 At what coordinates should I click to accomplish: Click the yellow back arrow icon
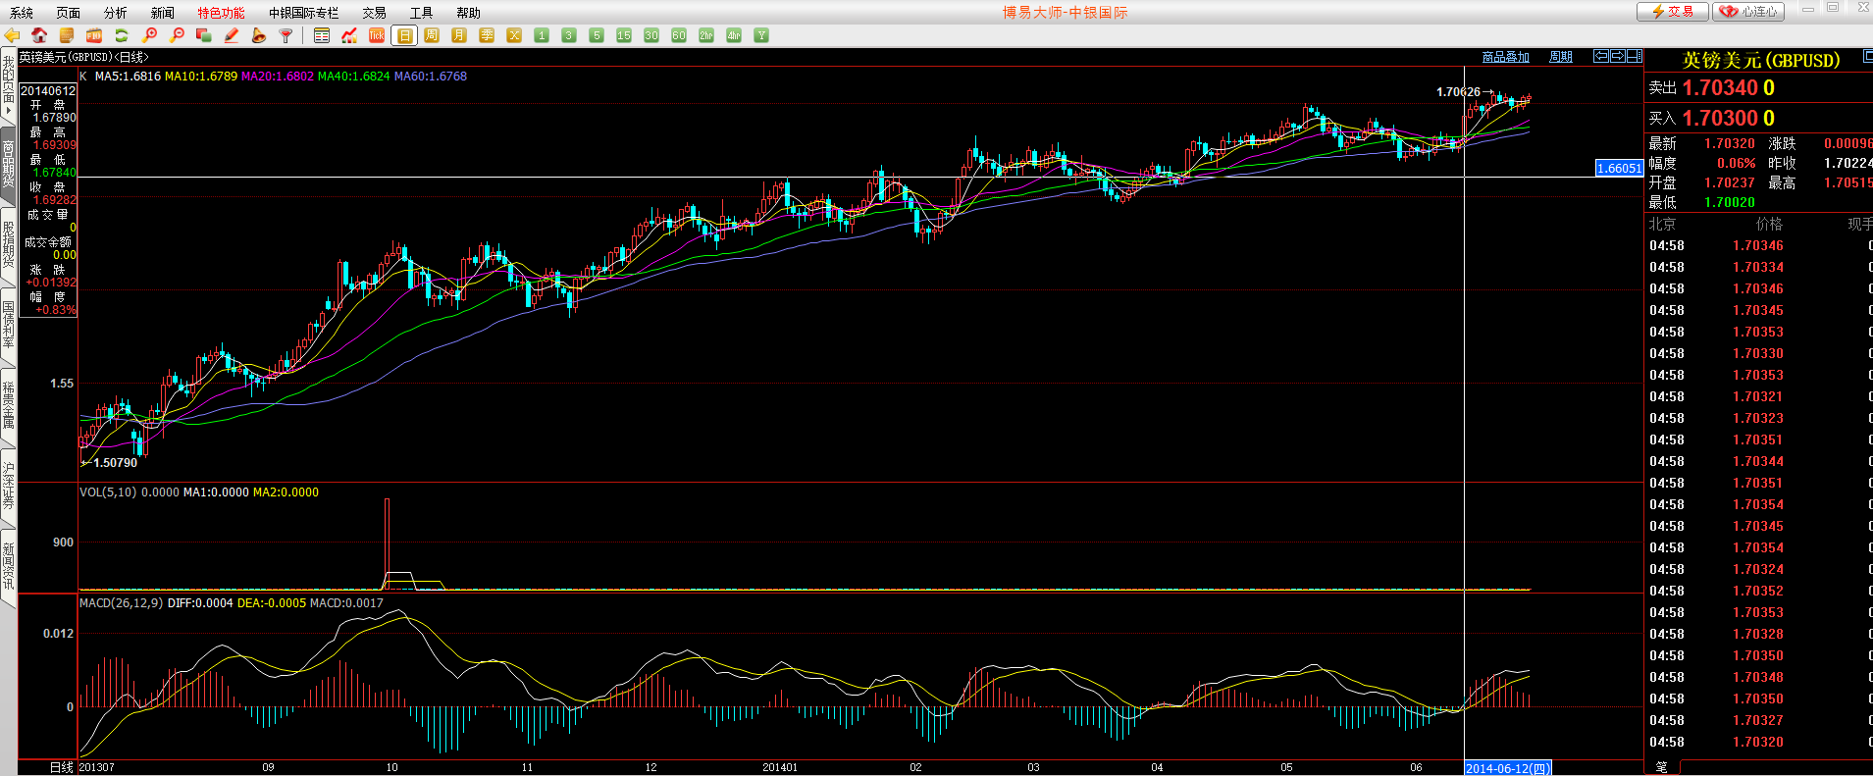pos(13,35)
